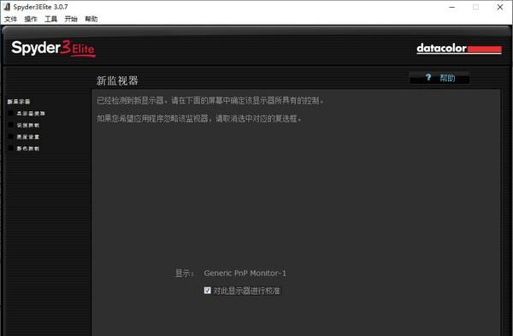Viewport: 513px width, 336px height.
Task: Open the 操作 menu
Action: [31, 19]
